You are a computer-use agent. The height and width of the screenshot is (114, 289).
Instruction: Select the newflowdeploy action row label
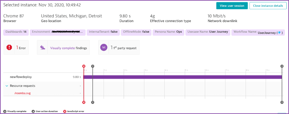pos(21,77)
